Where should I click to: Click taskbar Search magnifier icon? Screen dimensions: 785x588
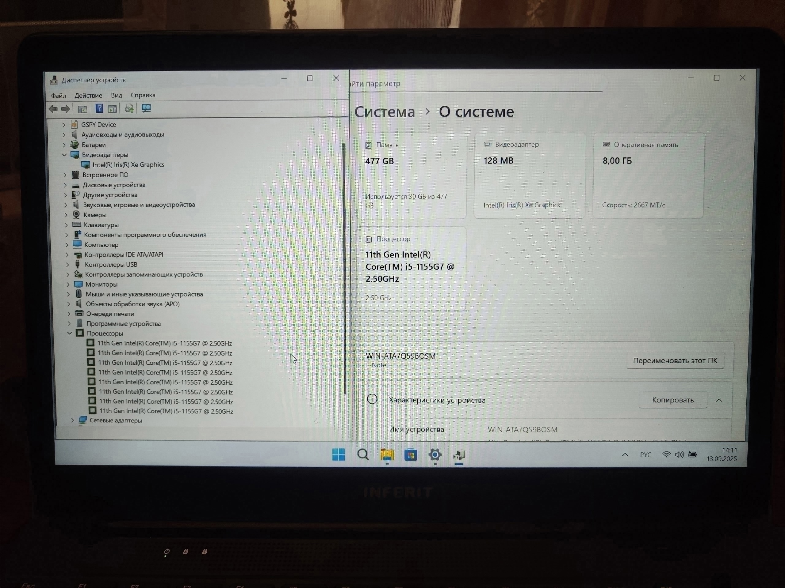[363, 454]
